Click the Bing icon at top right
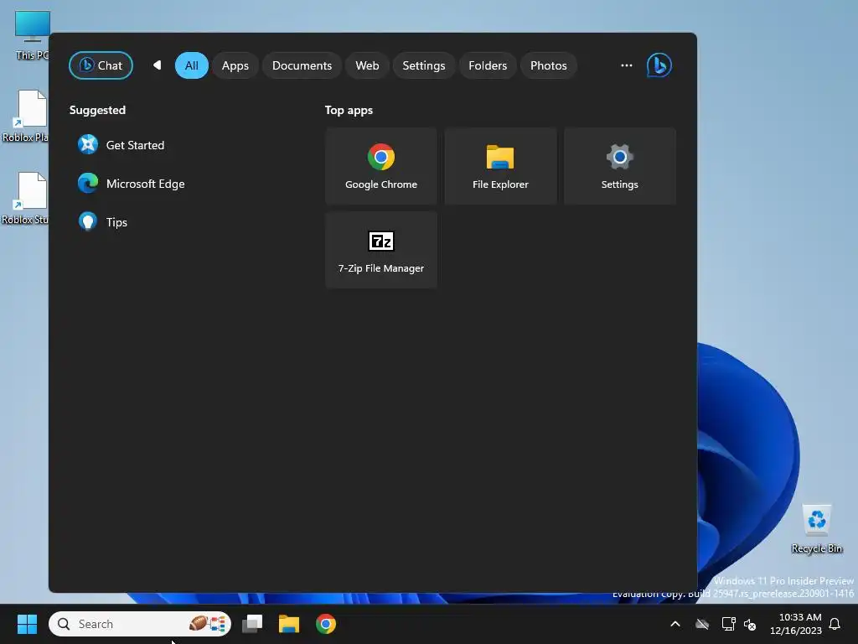 coord(659,65)
